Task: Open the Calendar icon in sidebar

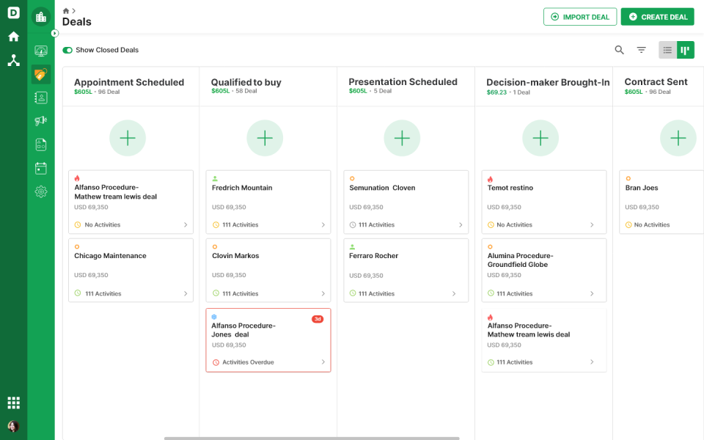Action: (41, 169)
